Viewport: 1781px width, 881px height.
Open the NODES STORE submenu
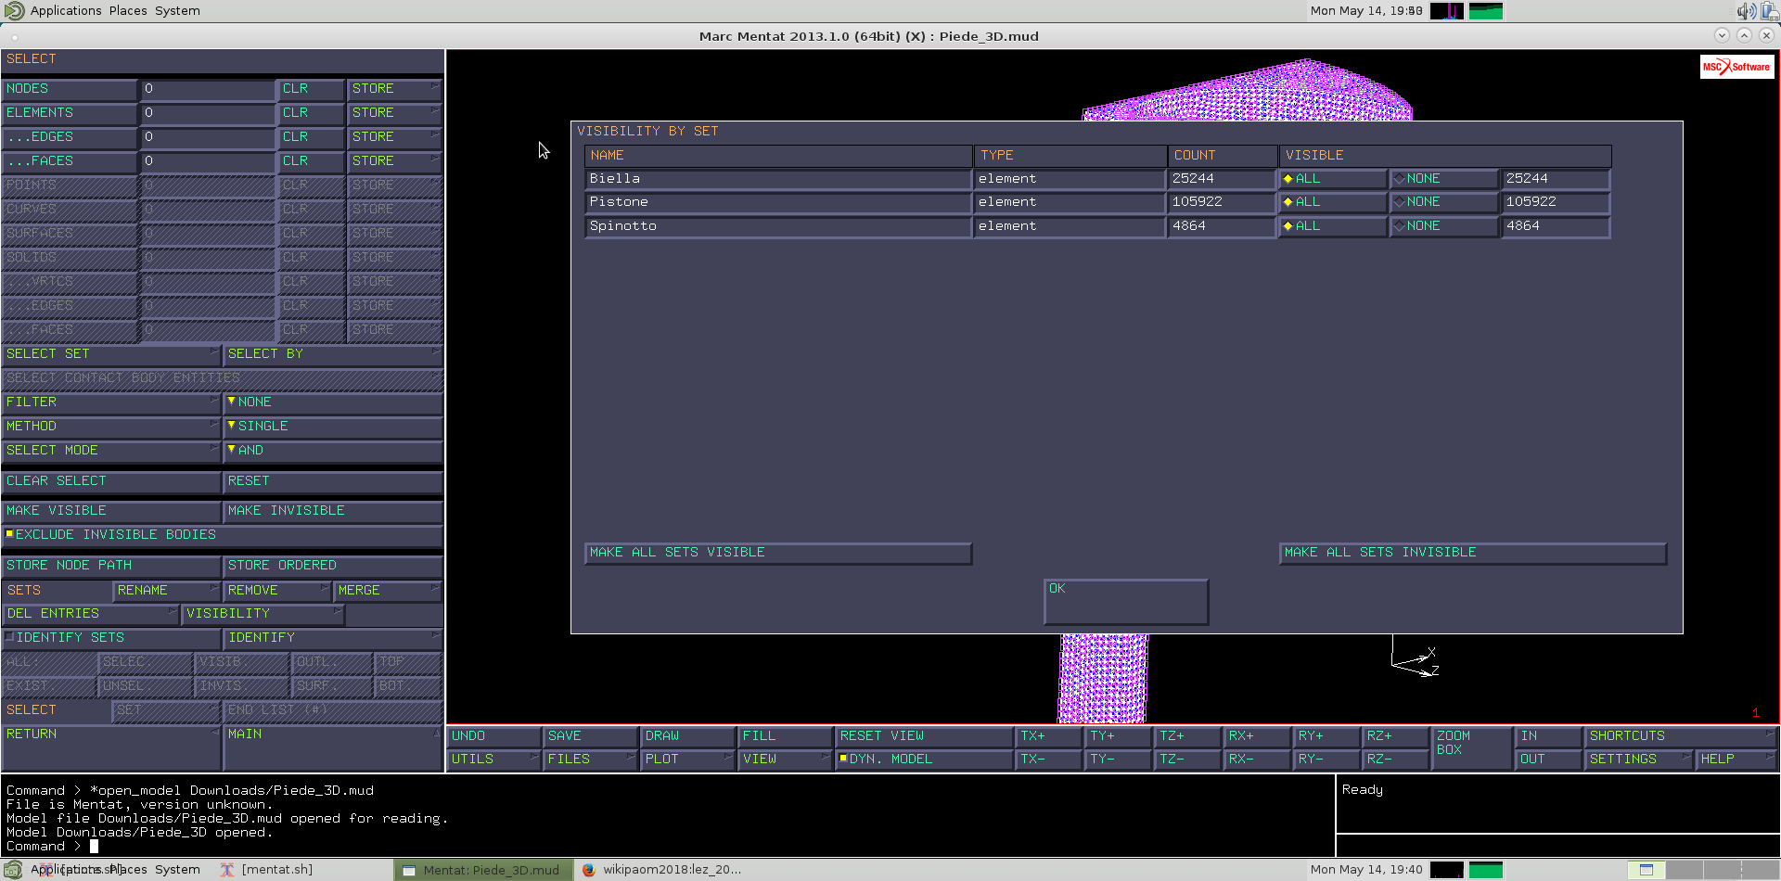(x=394, y=89)
